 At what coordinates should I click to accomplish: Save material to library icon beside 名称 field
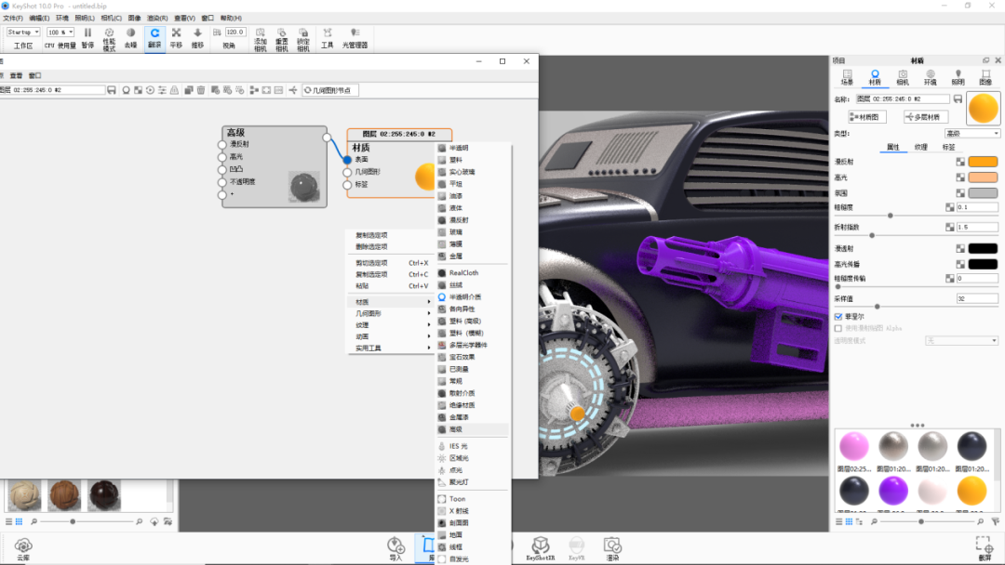[958, 99]
